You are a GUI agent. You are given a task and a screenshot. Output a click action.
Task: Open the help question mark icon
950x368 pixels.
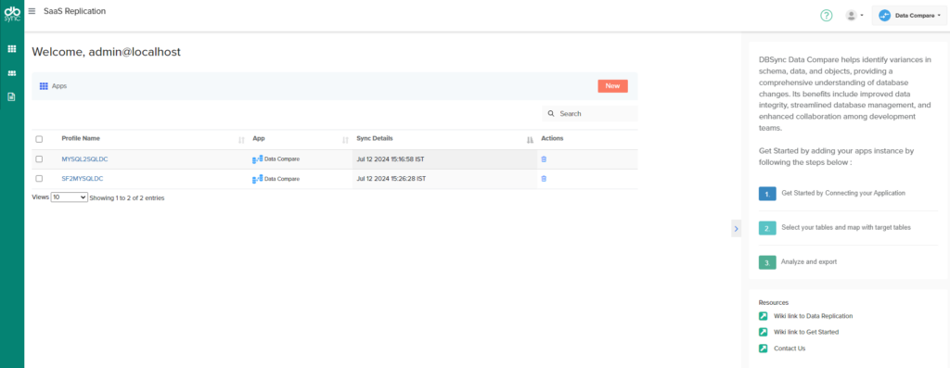[827, 16]
